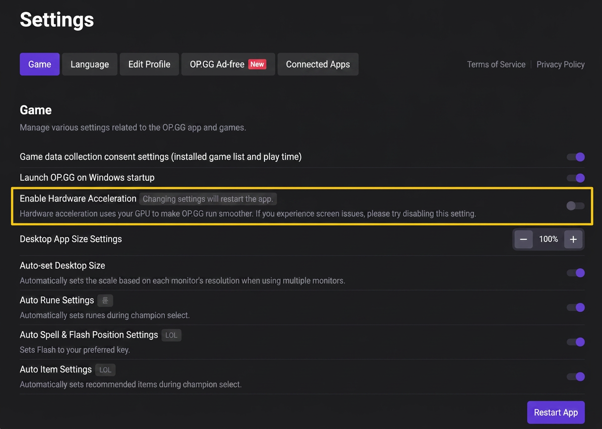Decrease desktop app size with minus button
602x429 pixels.
524,239
